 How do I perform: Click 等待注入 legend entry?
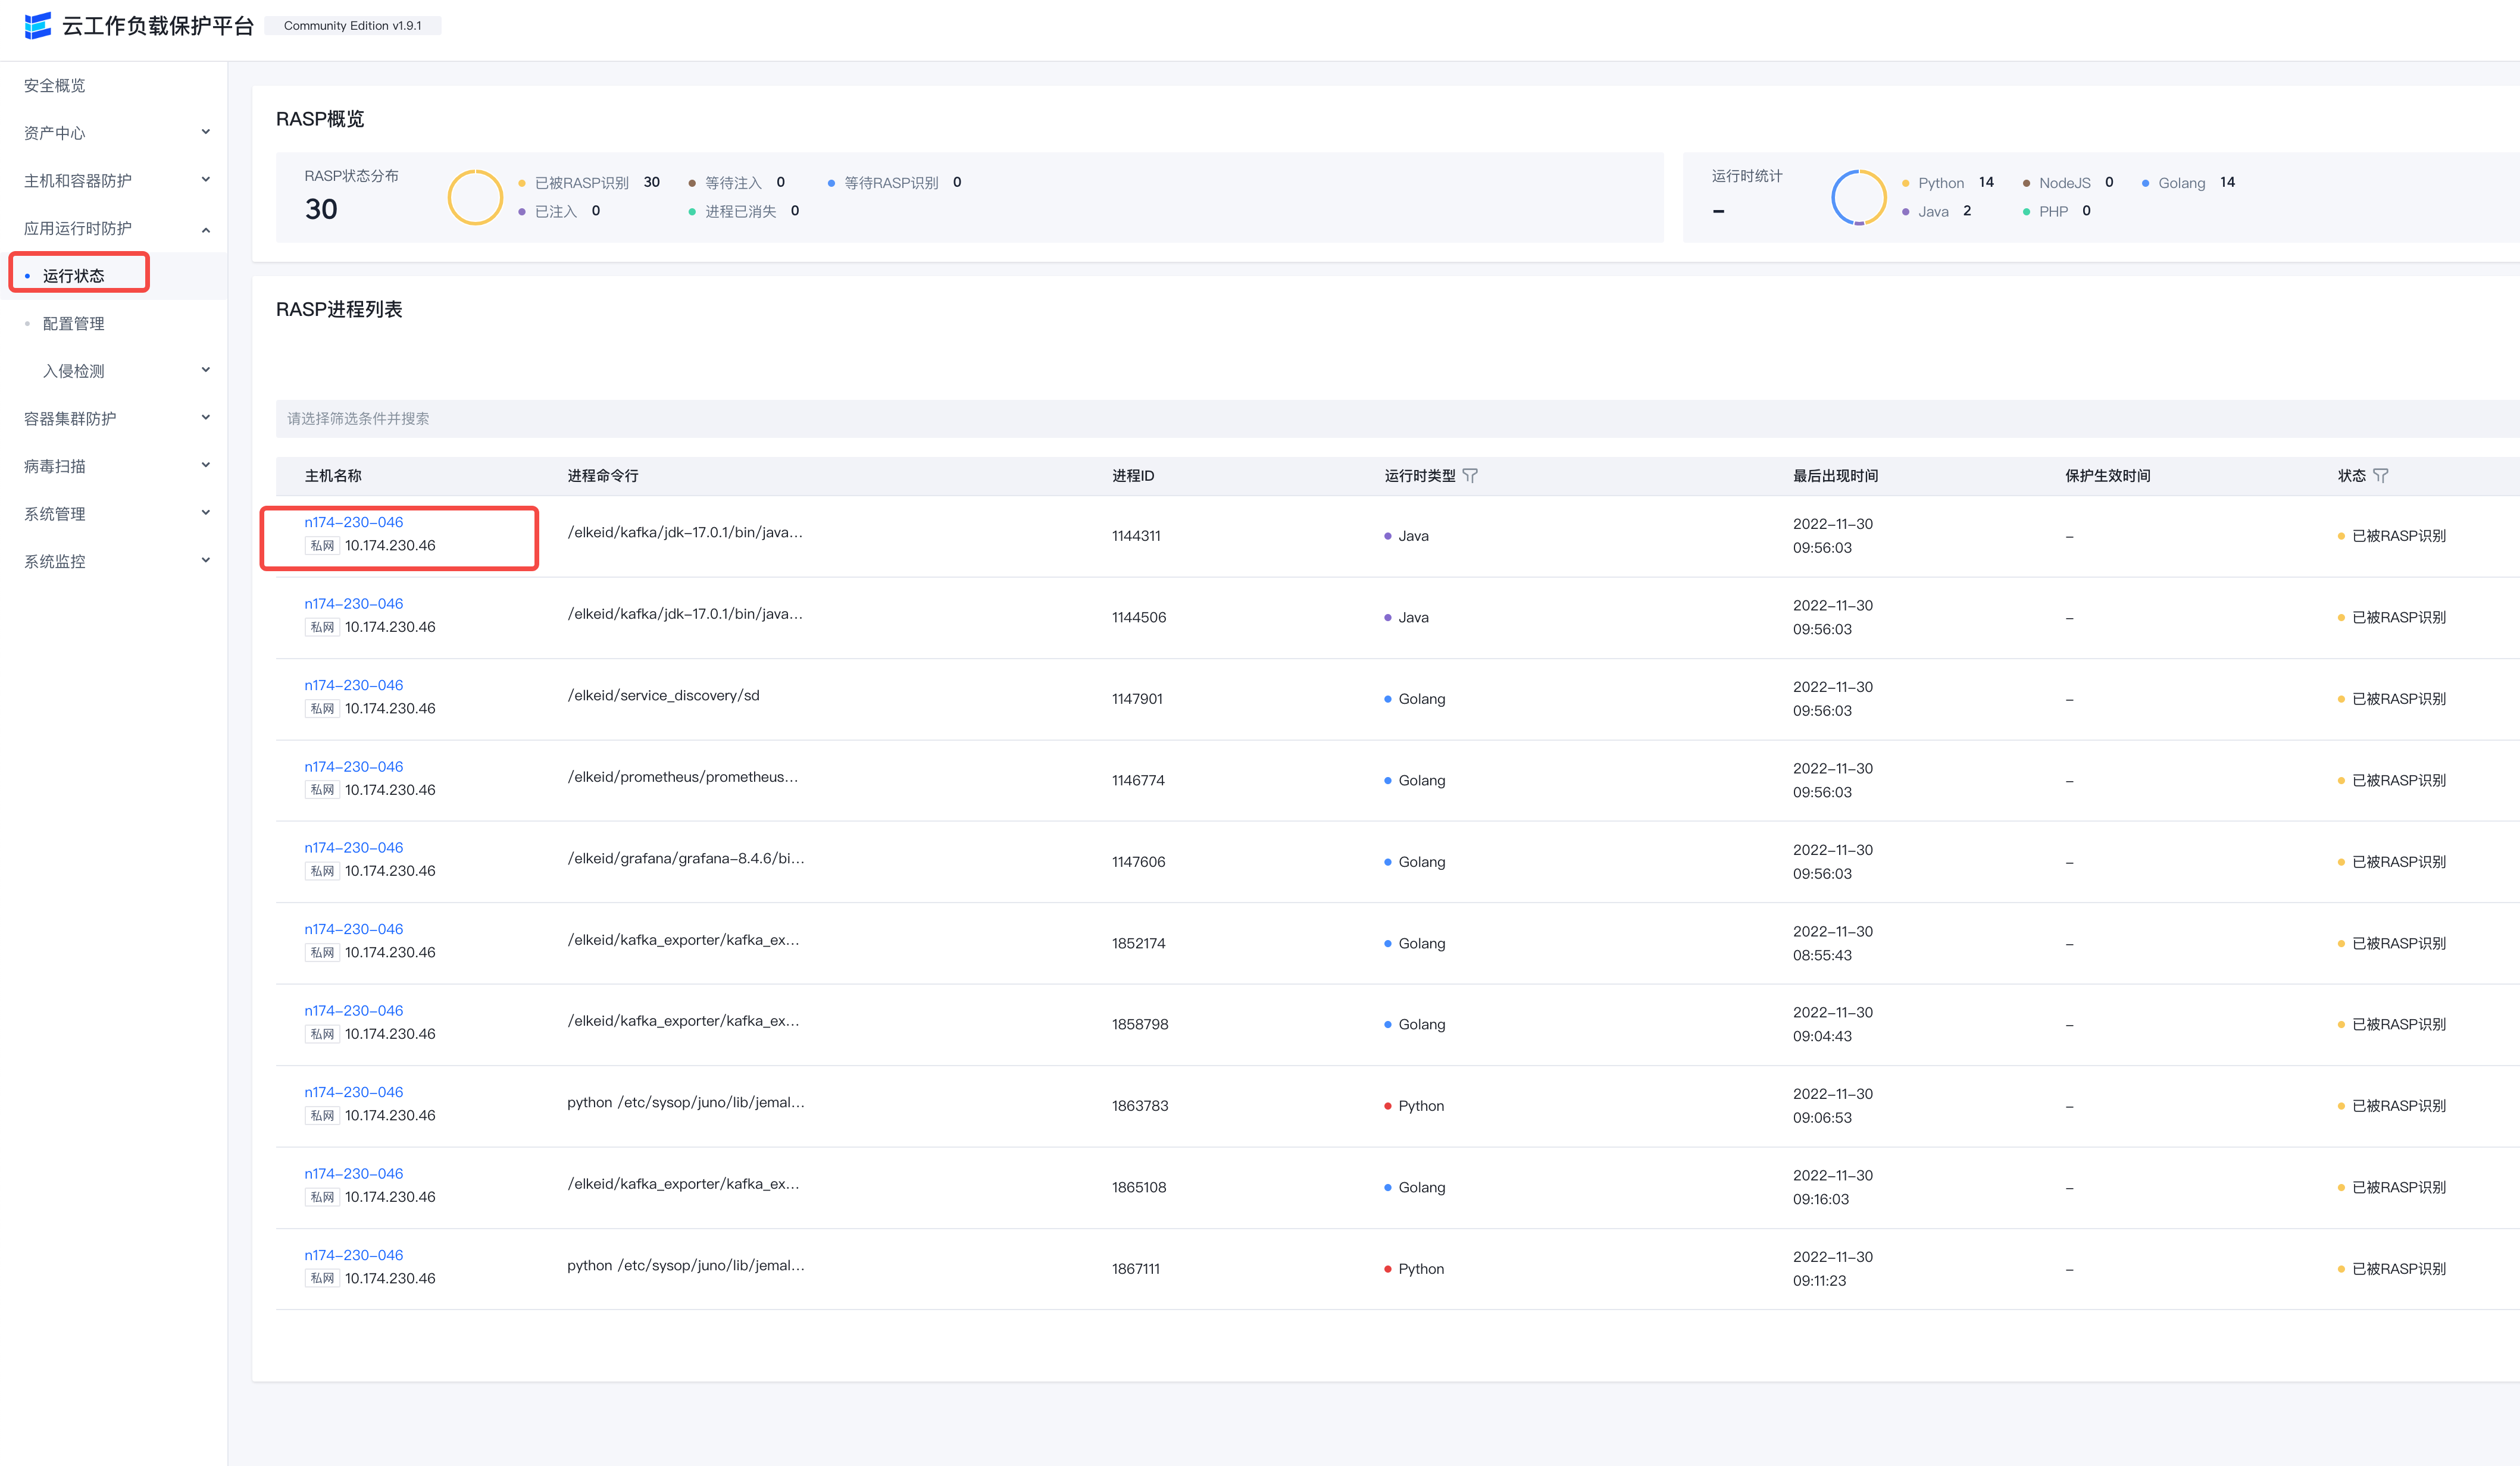[737, 183]
